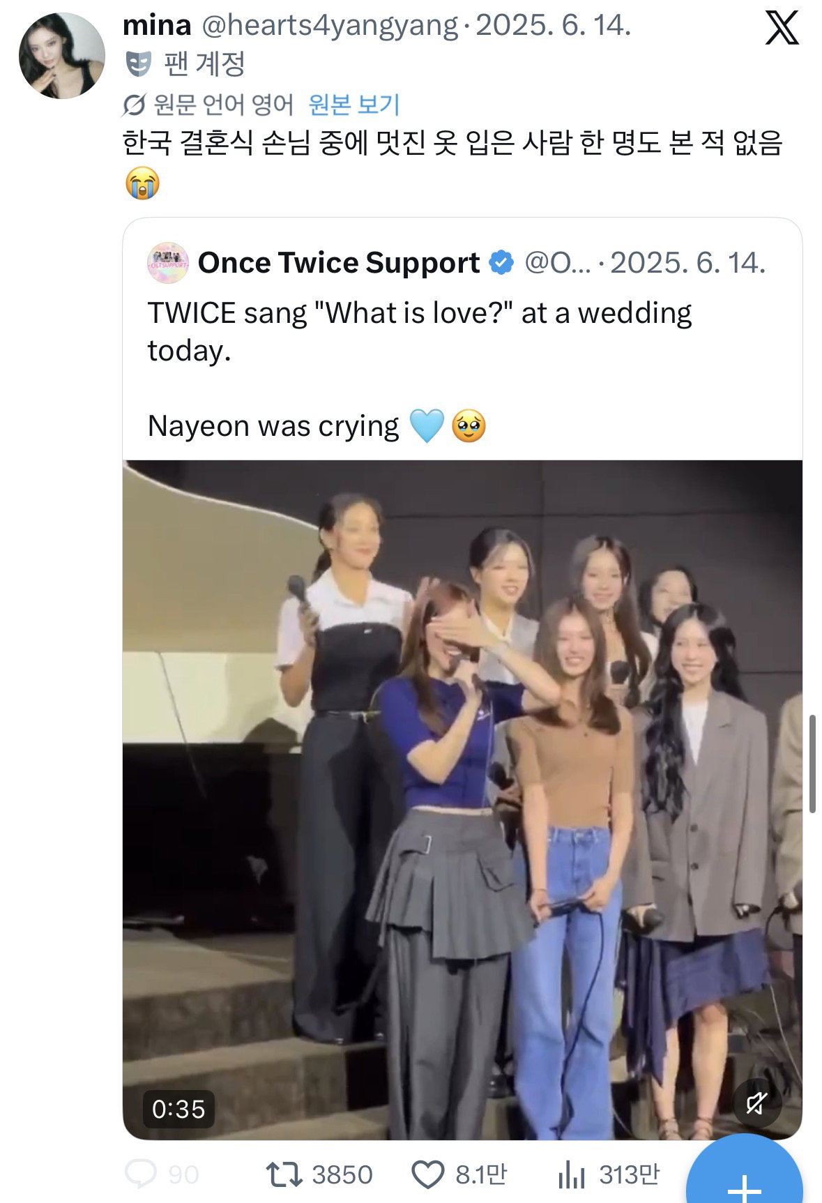Open the Once Twice Support name
This screenshot has height=1203, width=822.
pyautogui.click(x=339, y=263)
